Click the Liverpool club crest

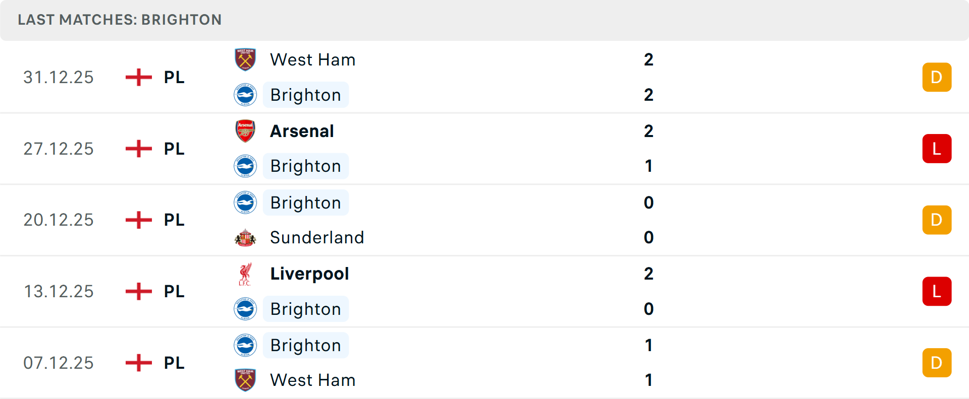click(245, 274)
